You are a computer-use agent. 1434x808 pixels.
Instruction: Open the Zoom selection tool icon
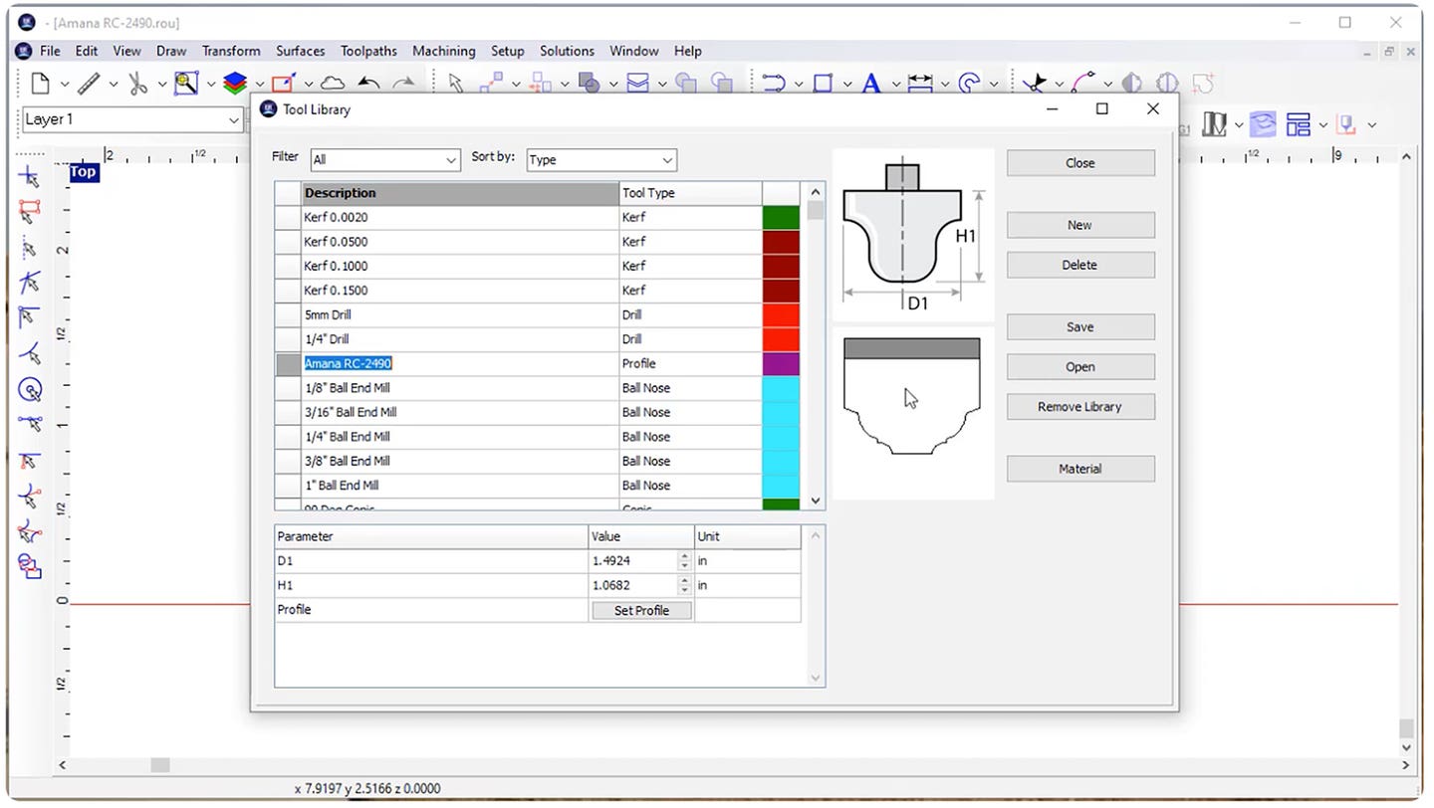coord(187,84)
